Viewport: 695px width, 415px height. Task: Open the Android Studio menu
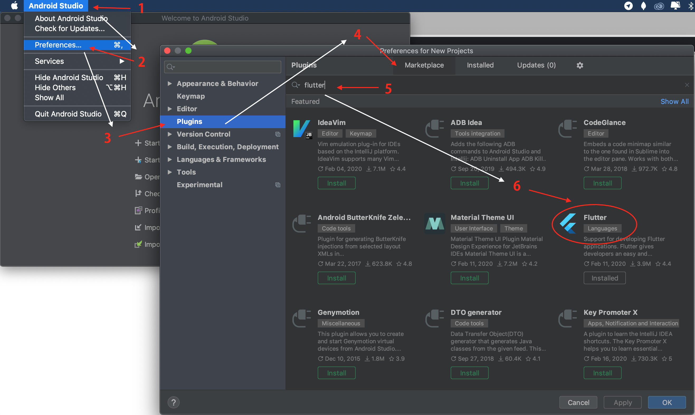[56, 6]
